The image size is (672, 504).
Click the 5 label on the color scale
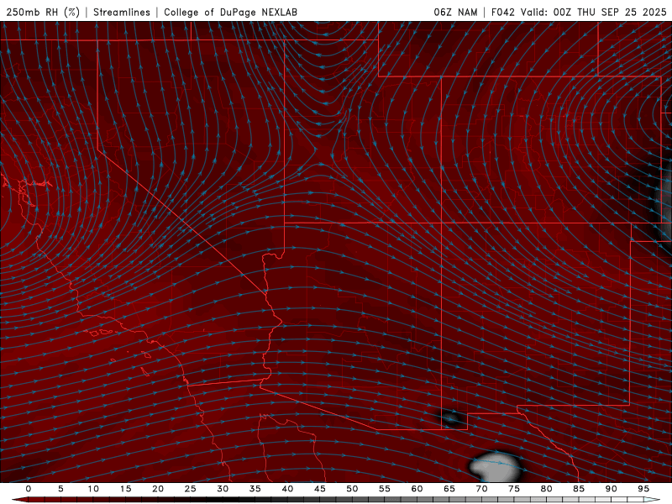pyautogui.click(x=60, y=489)
